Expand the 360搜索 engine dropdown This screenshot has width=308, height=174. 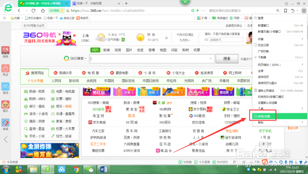click(x=86, y=59)
